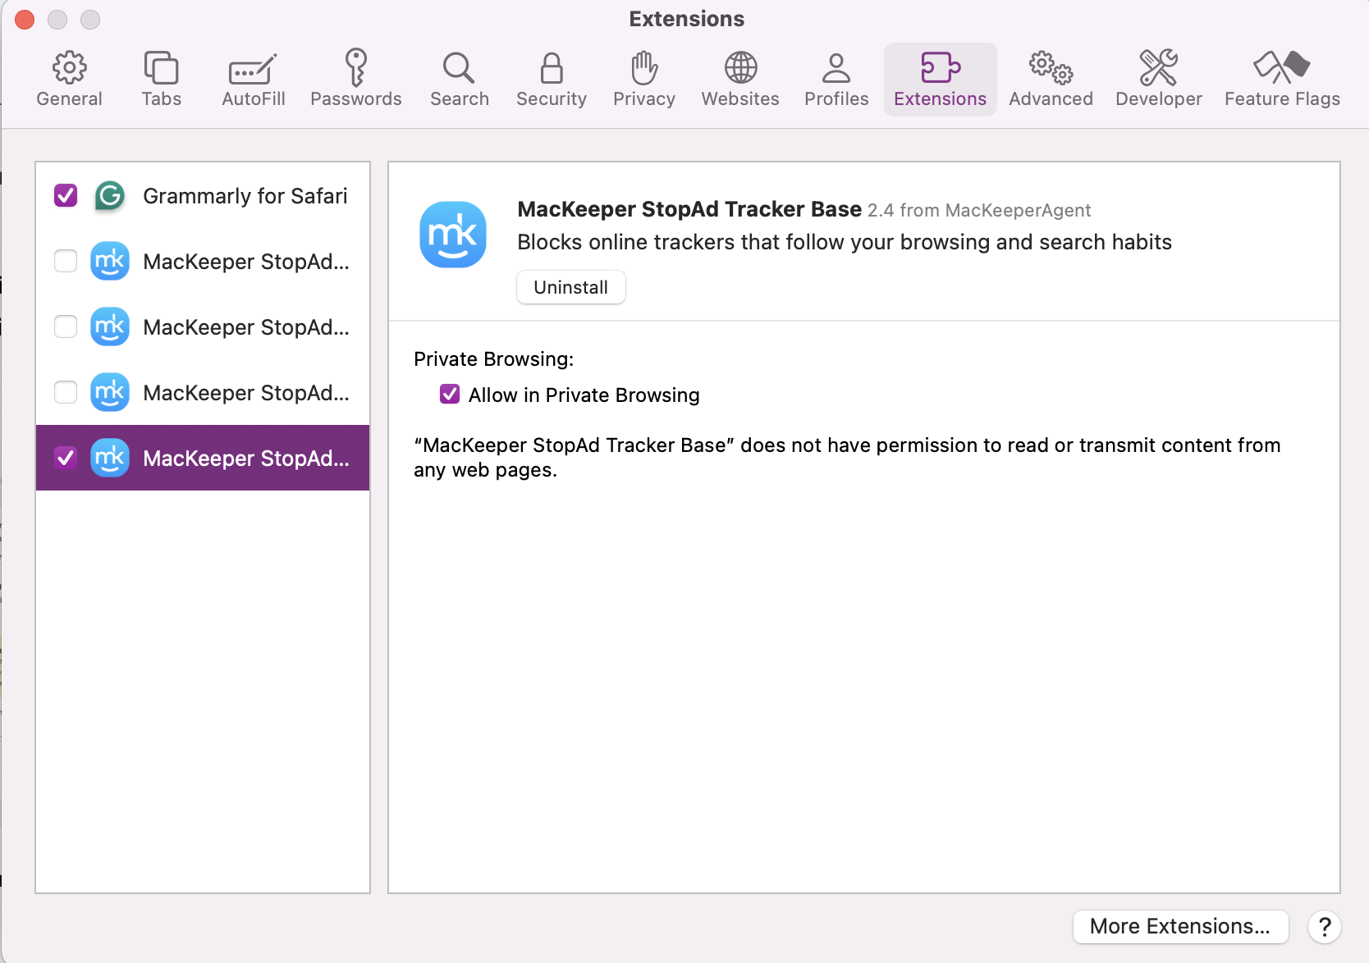This screenshot has width=1369, height=963.
Task: Open the Websites preferences pane
Action: (x=739, y=78)
